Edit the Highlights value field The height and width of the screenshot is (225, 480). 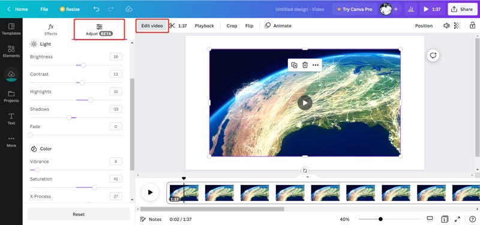pyautogui.click(x=116, y=92)
